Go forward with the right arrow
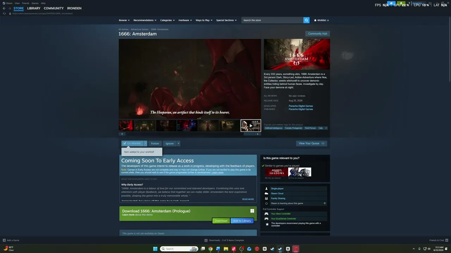This screenshot has height=253, width=451. click(10, 8)
